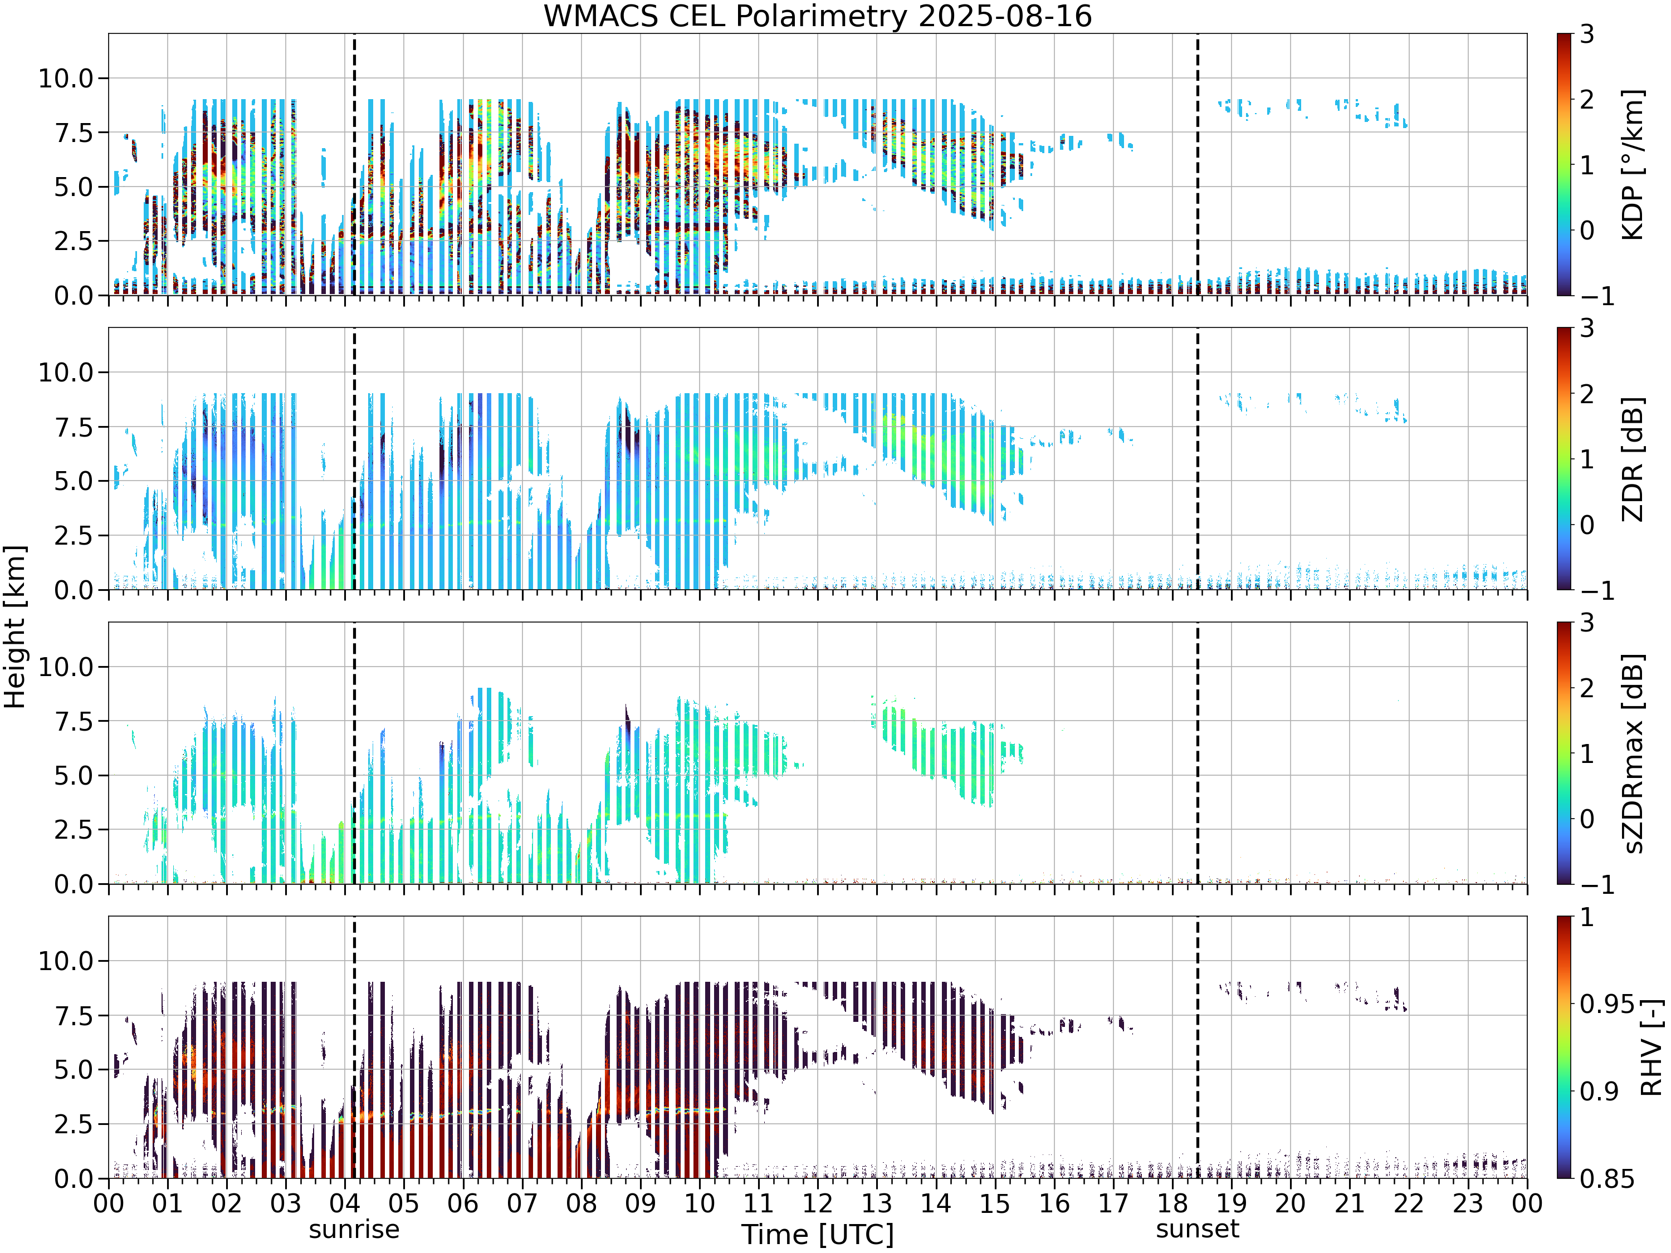This screenshot has height=1253, width=1671.
Task: Click the dashed sunset line in RHV panel
Action: point(1198,1048)
